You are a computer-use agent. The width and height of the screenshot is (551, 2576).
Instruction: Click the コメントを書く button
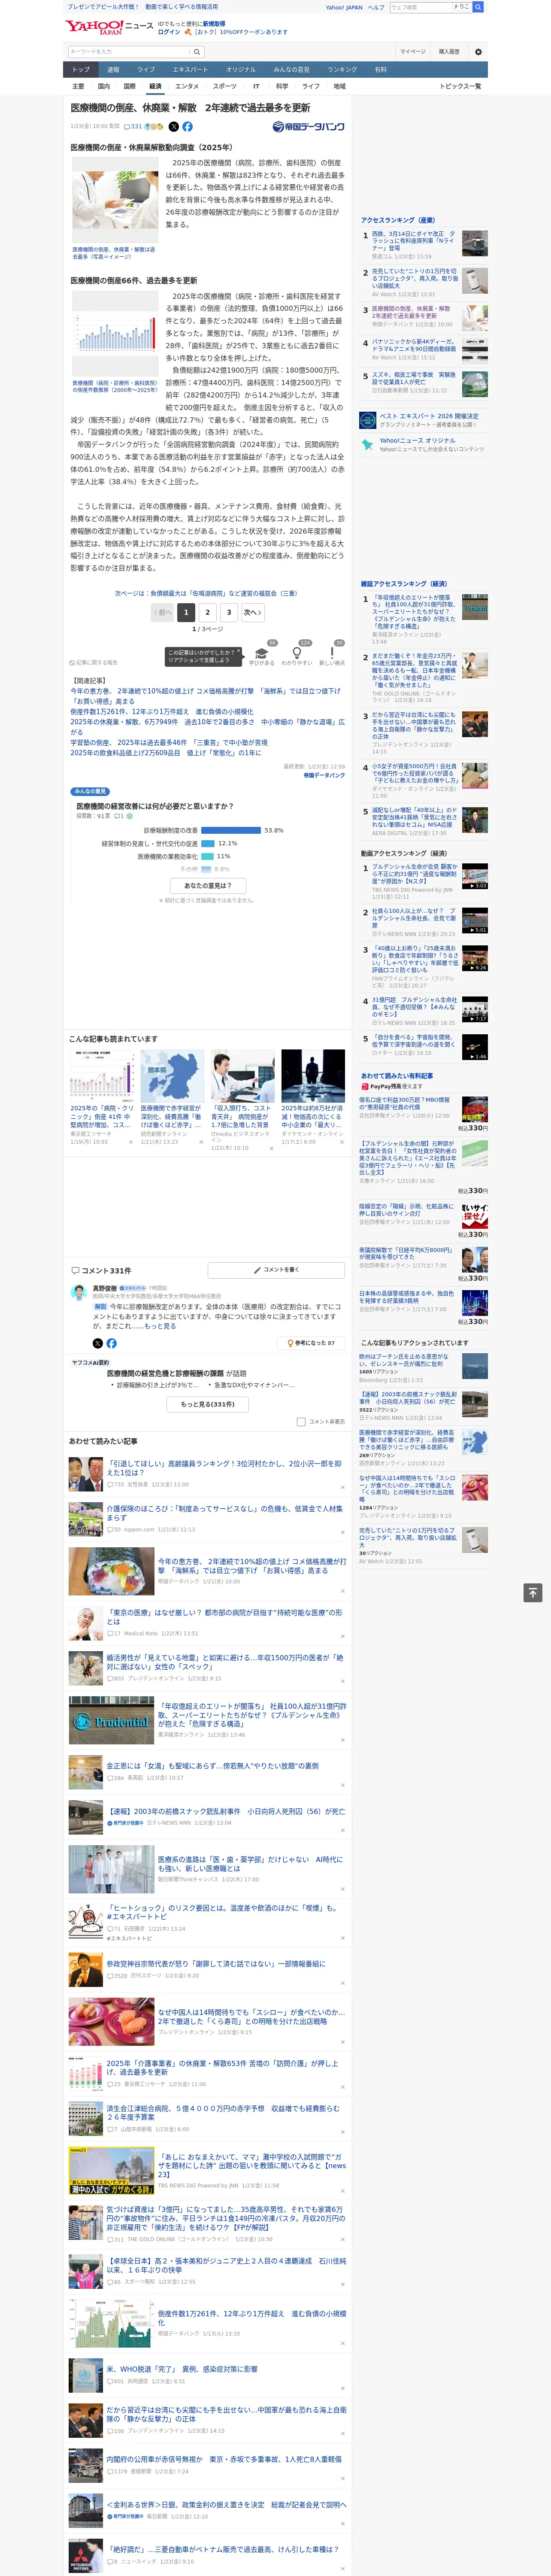click(276, 1269)
